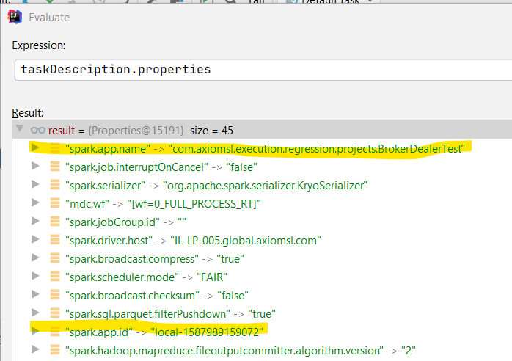Screen dimensions: 512x361
Task: Click field icon of spark.scheduler.mode row
Action: [x=55, y=276]
